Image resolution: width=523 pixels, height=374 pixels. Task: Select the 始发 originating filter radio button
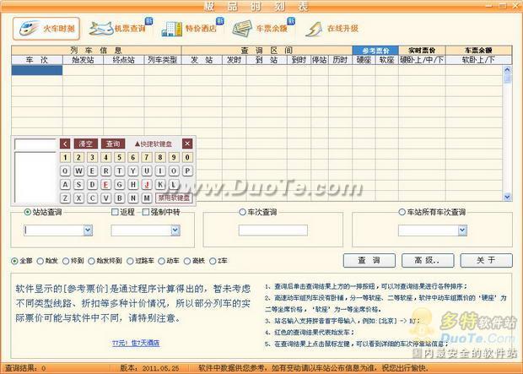(40, 261)
